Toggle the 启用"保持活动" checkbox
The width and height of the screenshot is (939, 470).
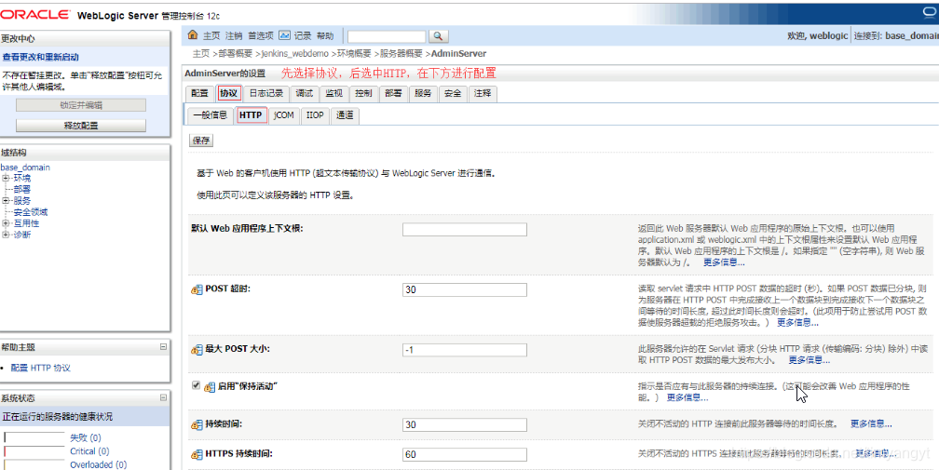[x=196, y=385]
